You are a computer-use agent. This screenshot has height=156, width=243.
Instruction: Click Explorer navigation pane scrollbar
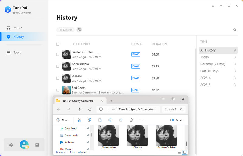[x=92, y=135]
